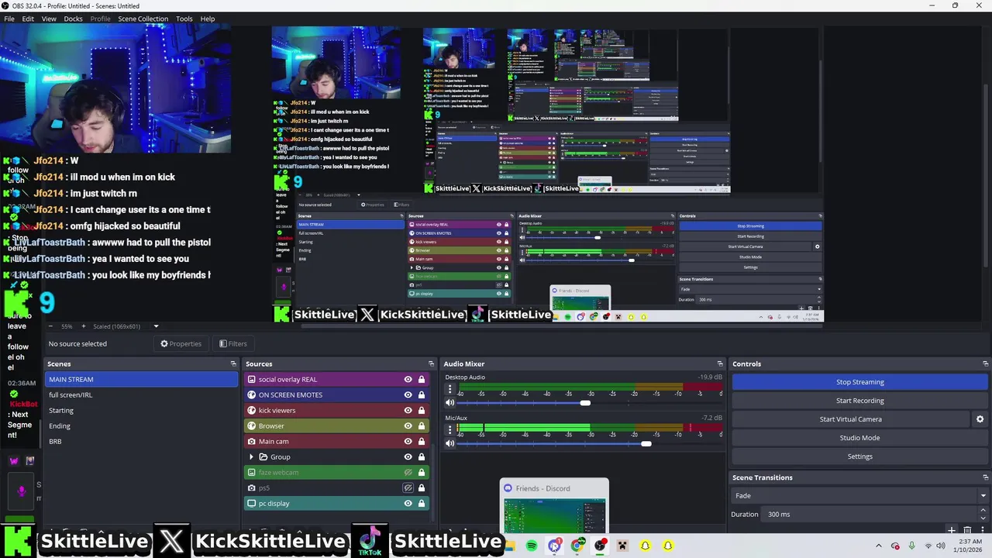Open OBS Settings from Controls
This screenshot has height=558, width=992.
point(860,456)
